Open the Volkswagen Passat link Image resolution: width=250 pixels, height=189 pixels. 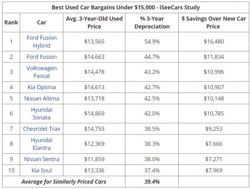pyautogui.click(x=42, y=72)
